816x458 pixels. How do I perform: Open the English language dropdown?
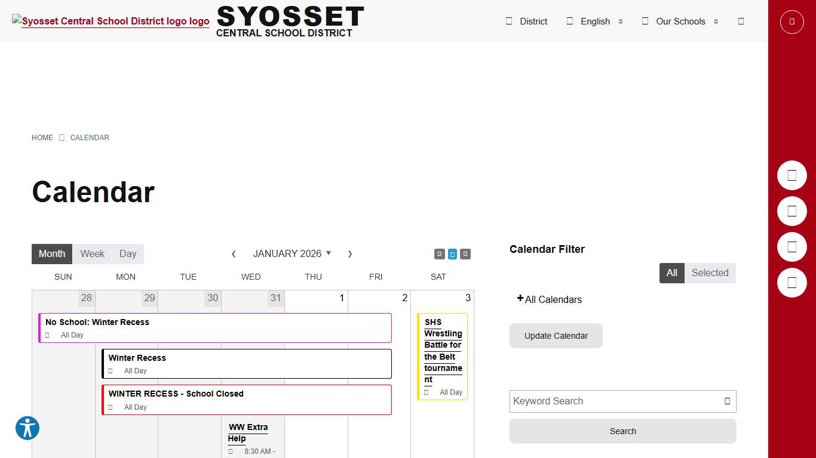pyautogui.click(x=594, y=21)
